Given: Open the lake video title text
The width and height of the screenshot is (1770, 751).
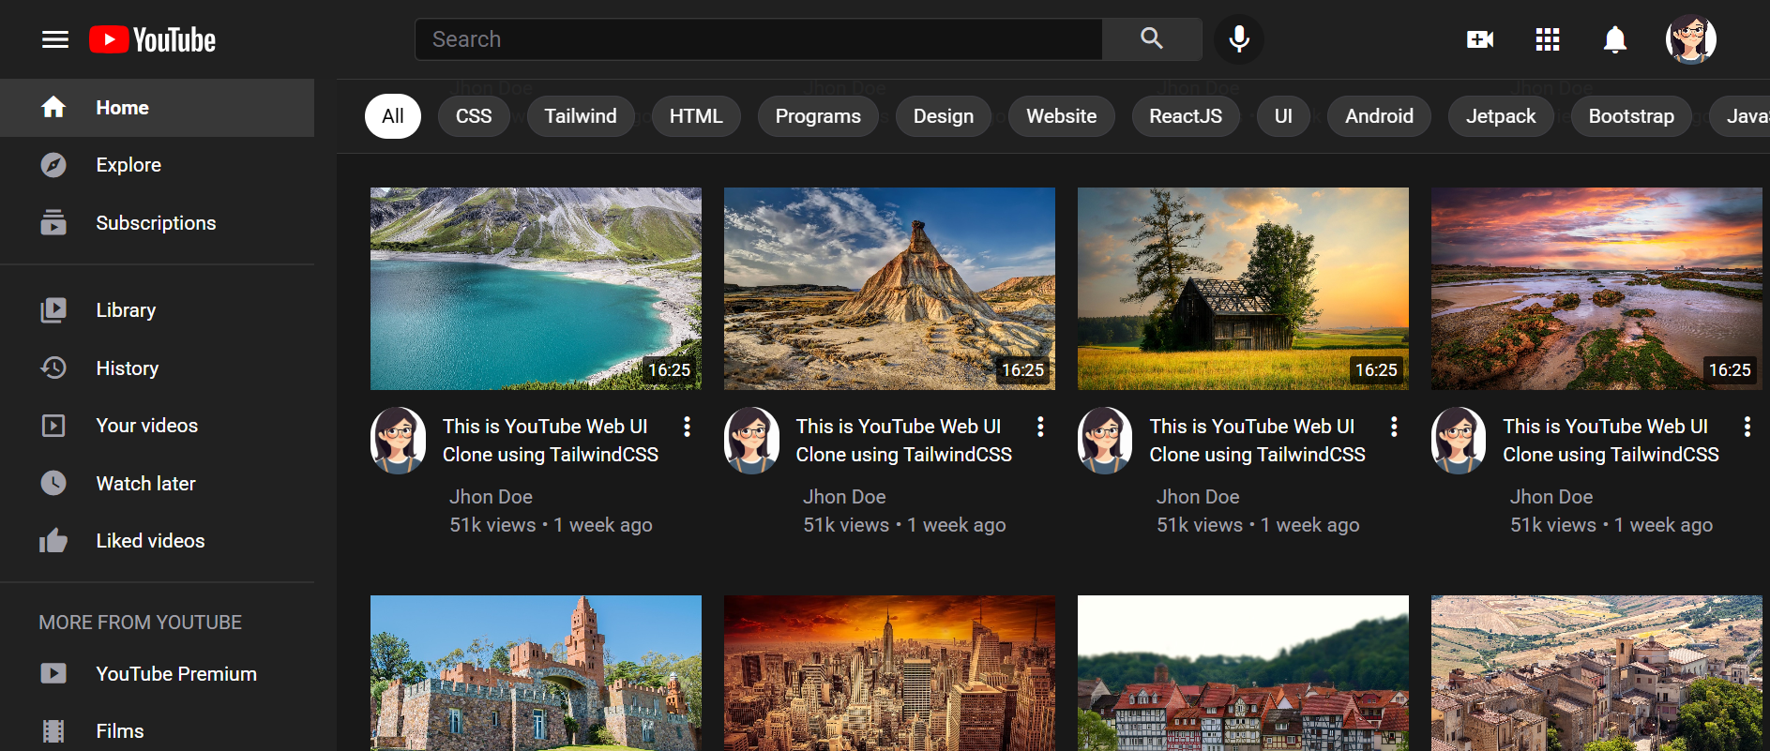Looking at the screenshot, I should pyautogui.click(x=551, y=441).
